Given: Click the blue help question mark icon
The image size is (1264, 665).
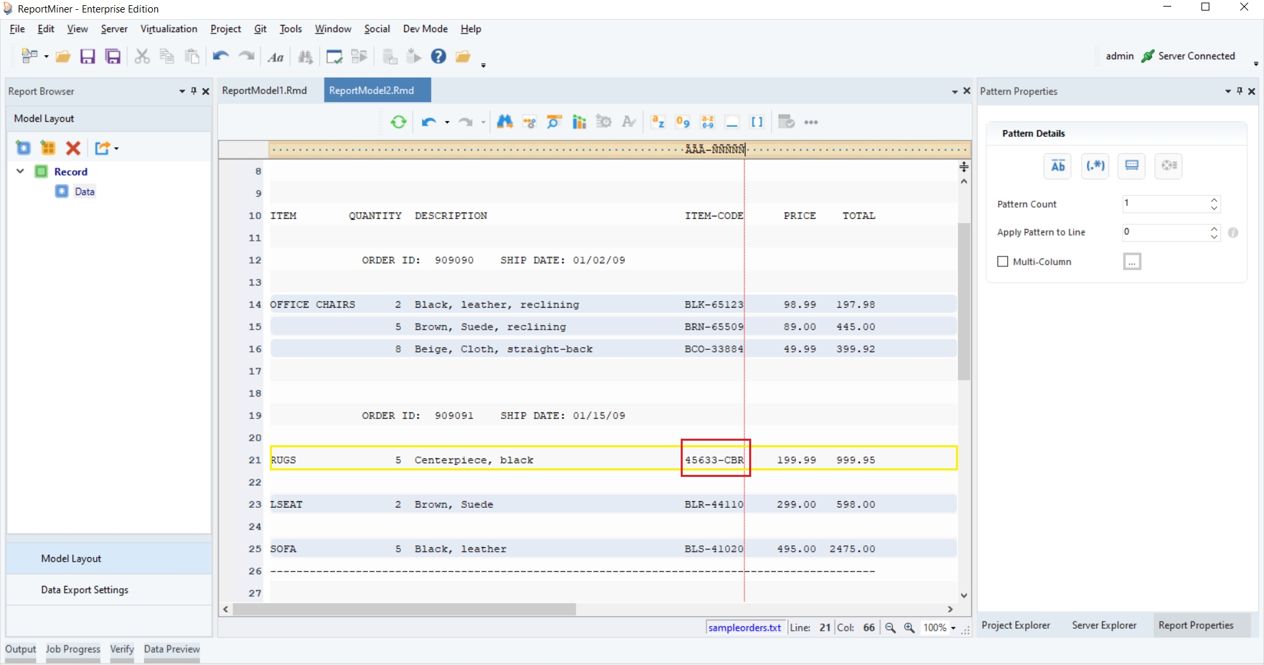Looking at the screenshot, I should [x=438, y=57].
